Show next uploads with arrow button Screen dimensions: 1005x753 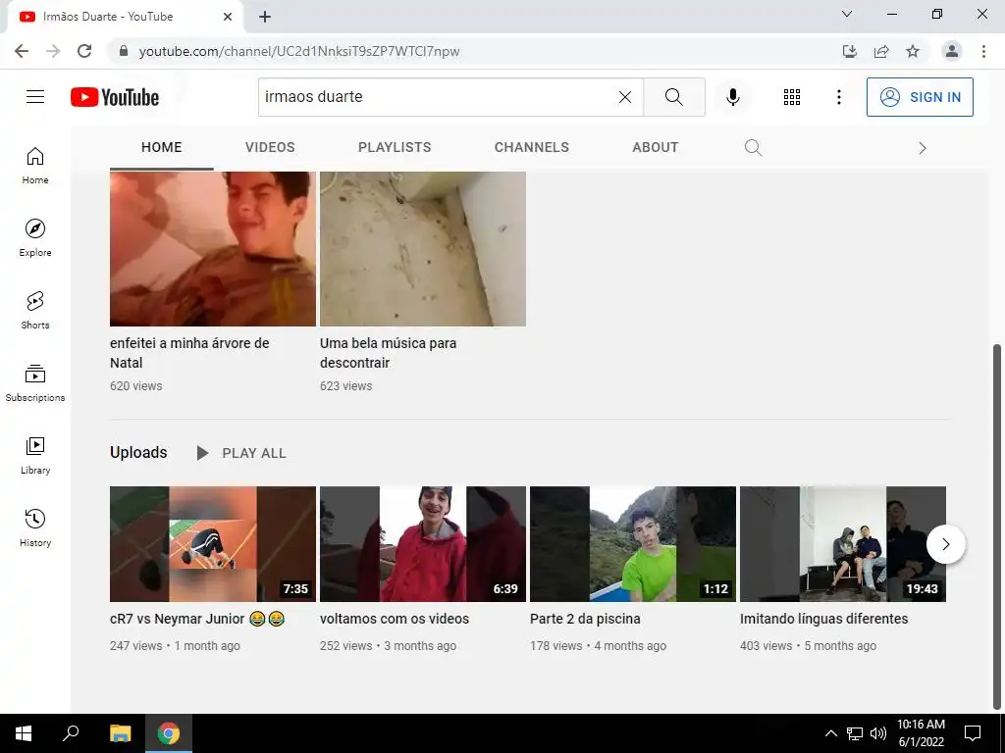(945, 544)
